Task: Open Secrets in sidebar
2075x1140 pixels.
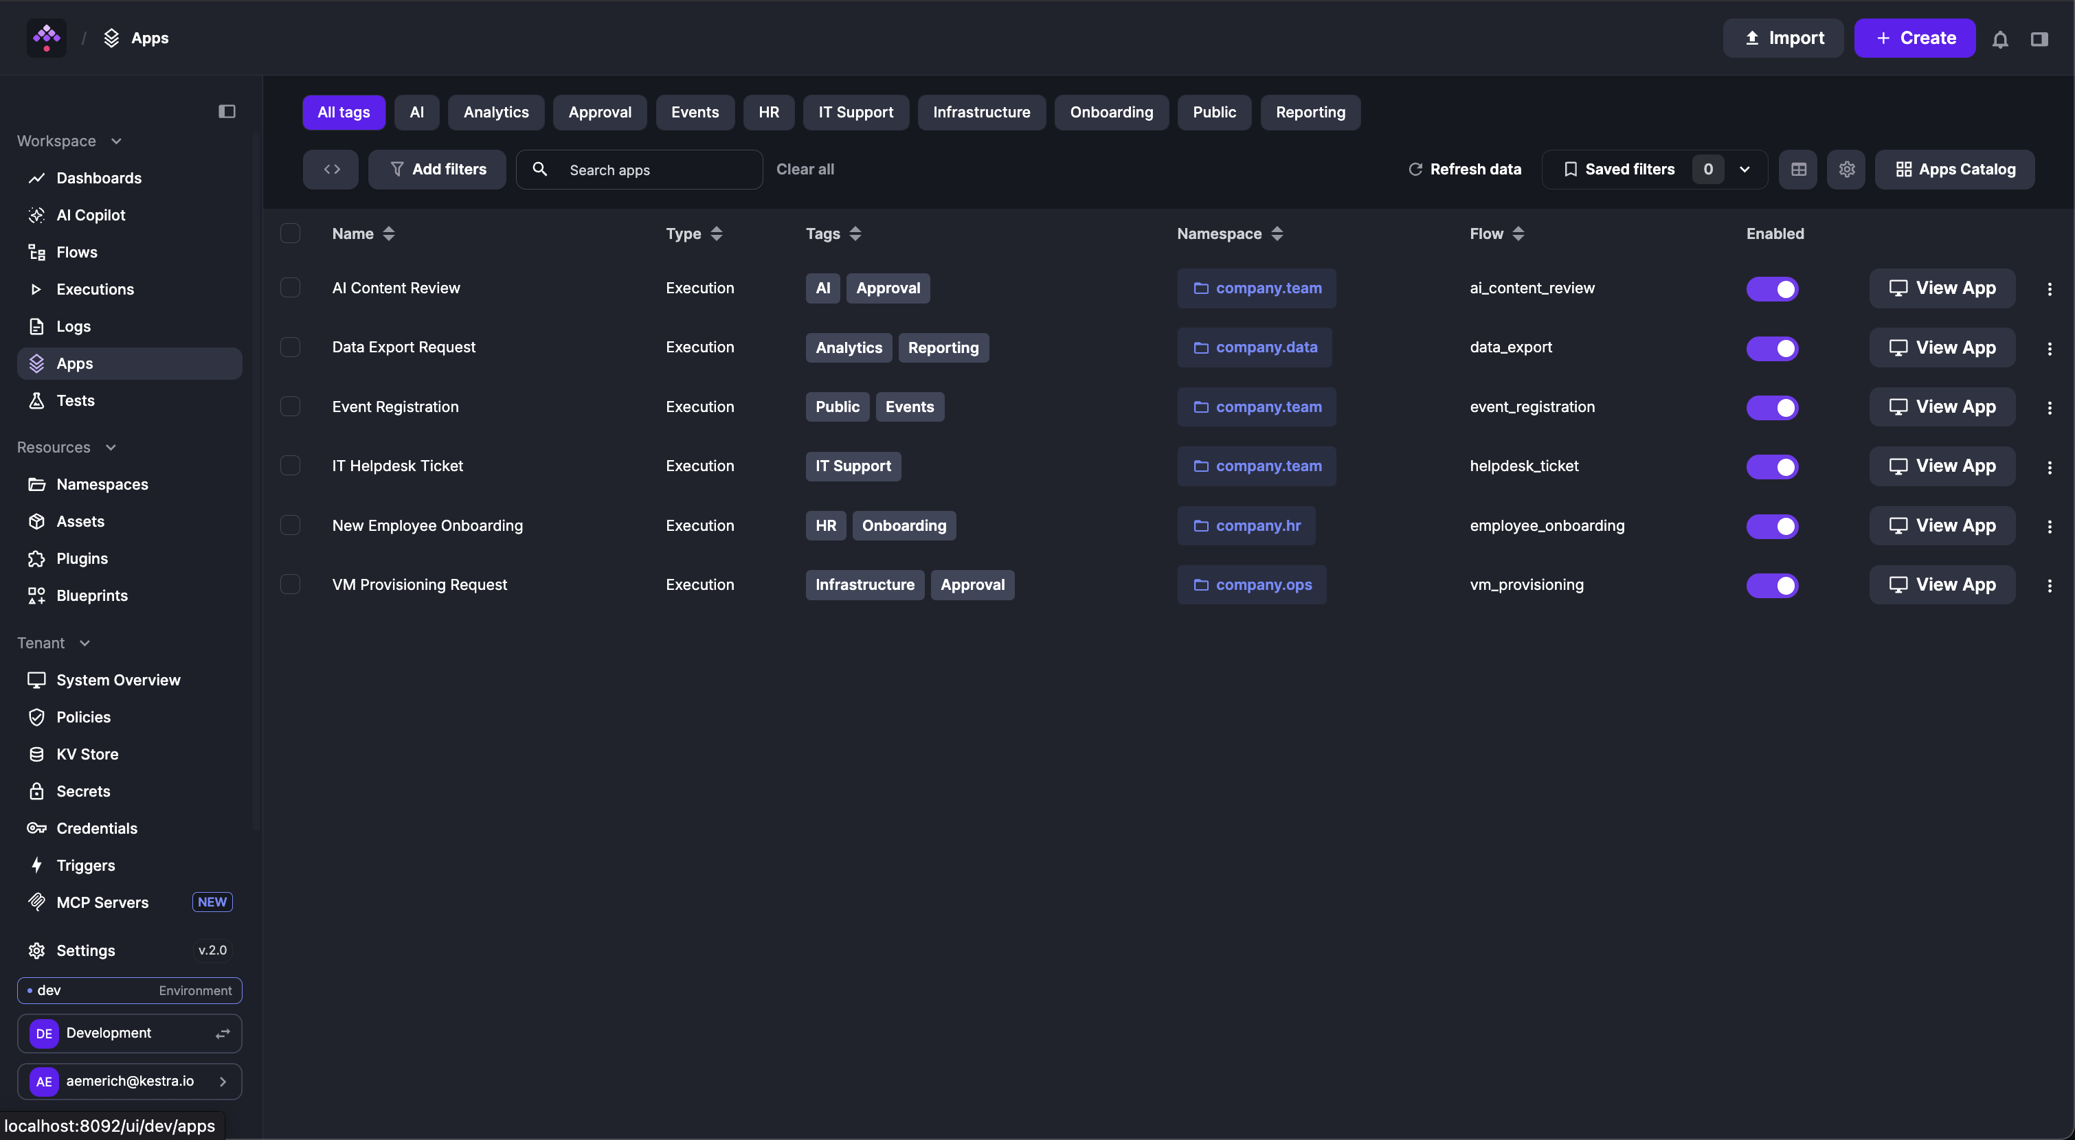Action: 129,790
